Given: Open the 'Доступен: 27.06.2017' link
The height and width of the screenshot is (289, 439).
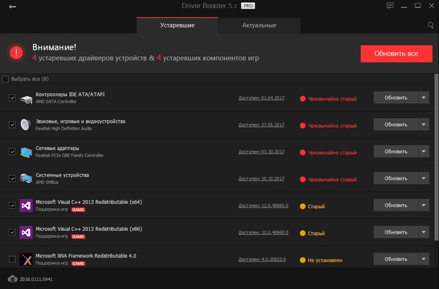Looking at the screenshot, I should (261, 125).
